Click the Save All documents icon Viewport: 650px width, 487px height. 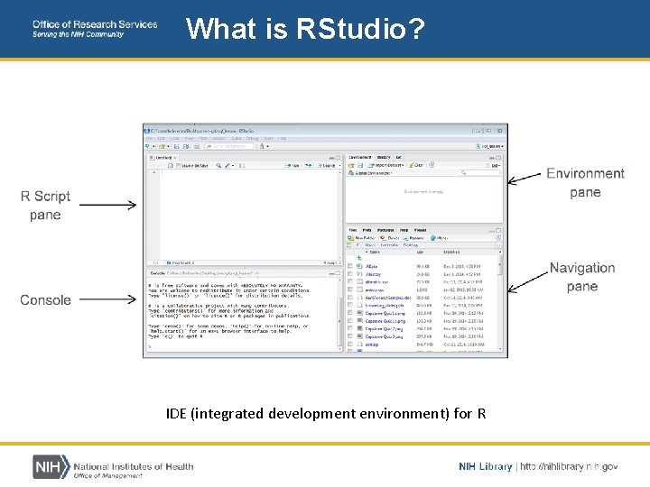pyautogui.click(x=186, y=147)
